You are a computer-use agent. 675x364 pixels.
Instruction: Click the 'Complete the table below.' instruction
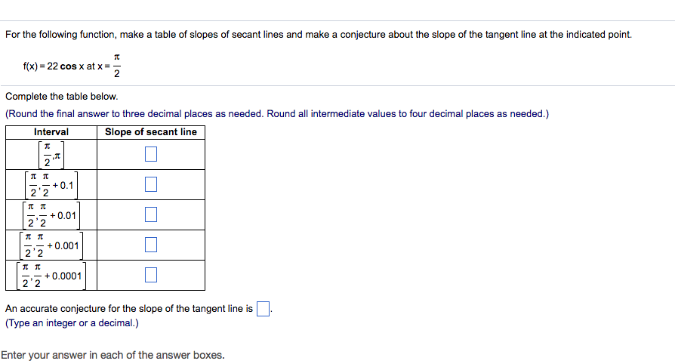(61, 97)
